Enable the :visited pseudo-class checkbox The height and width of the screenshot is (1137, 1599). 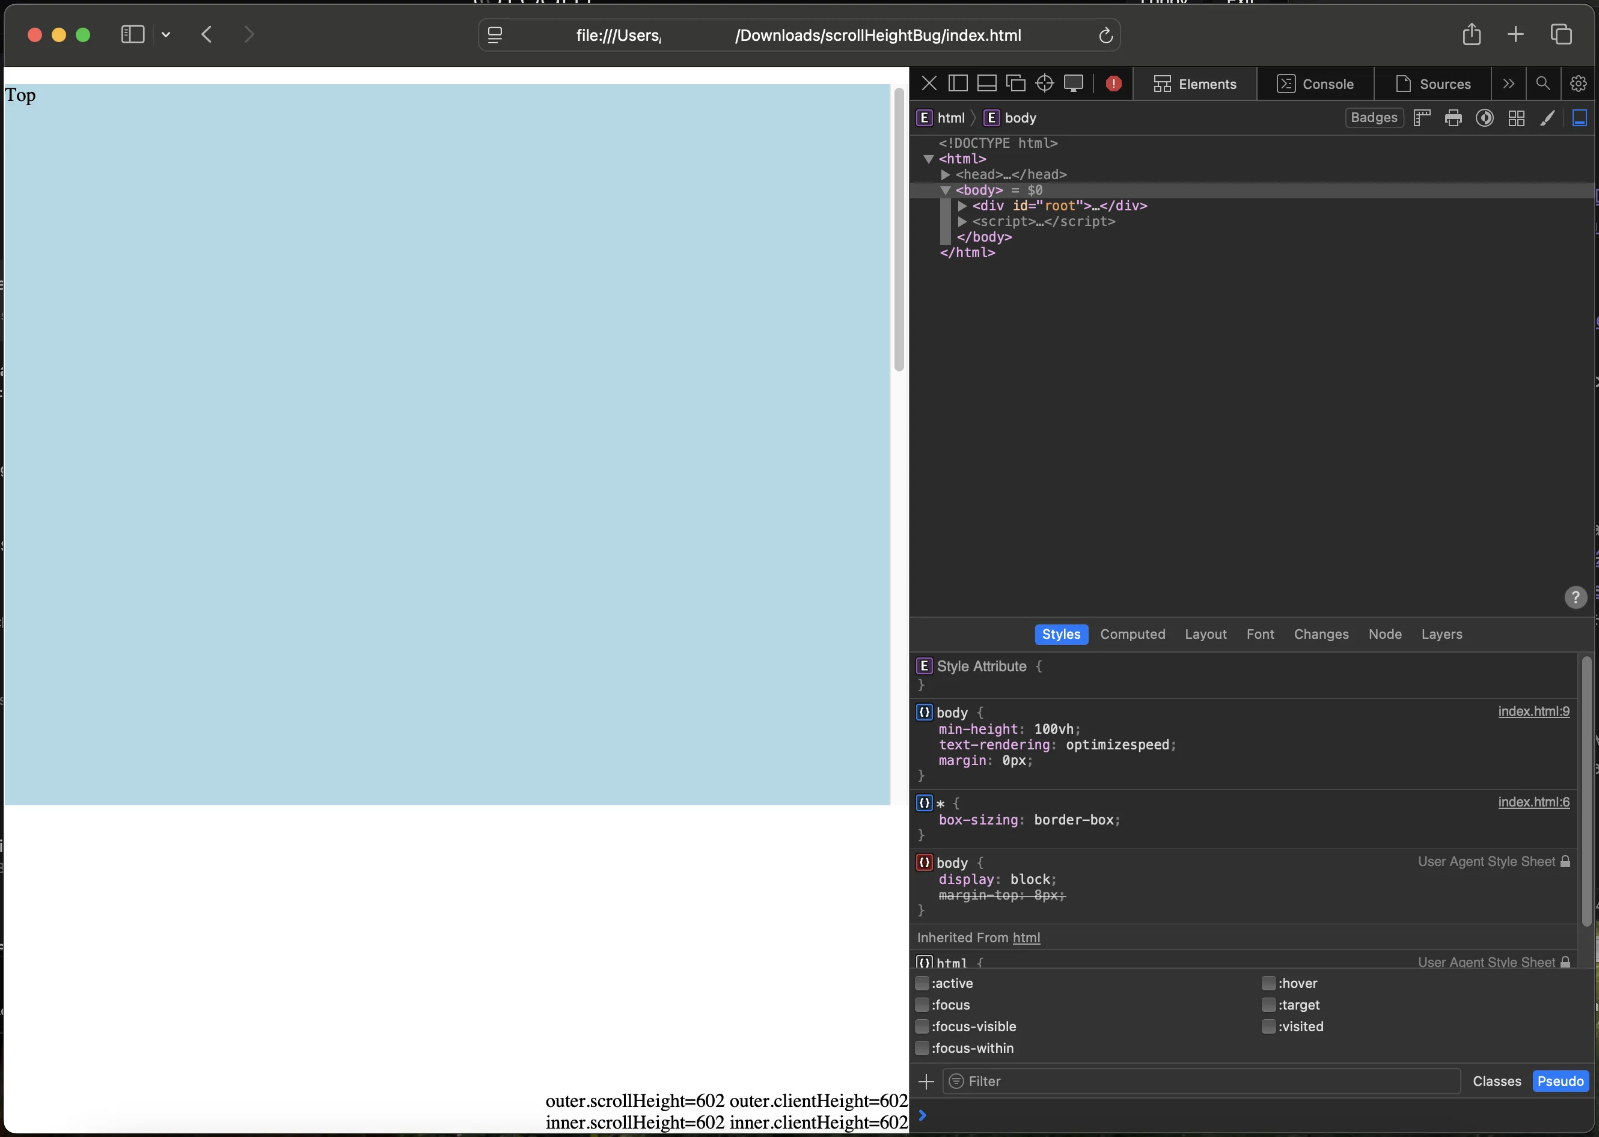[x=1268, y=1026]
